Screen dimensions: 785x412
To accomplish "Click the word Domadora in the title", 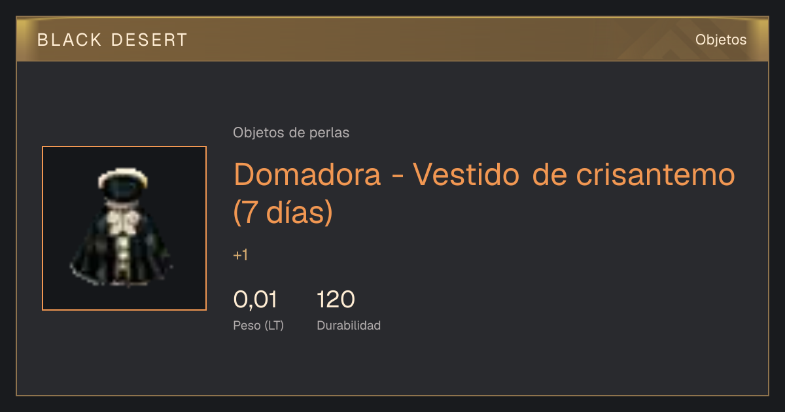I will (307, 175).
